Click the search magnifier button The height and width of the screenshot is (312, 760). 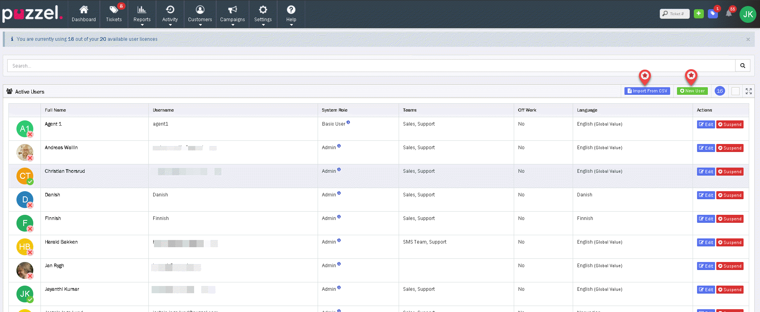(742, 66)
